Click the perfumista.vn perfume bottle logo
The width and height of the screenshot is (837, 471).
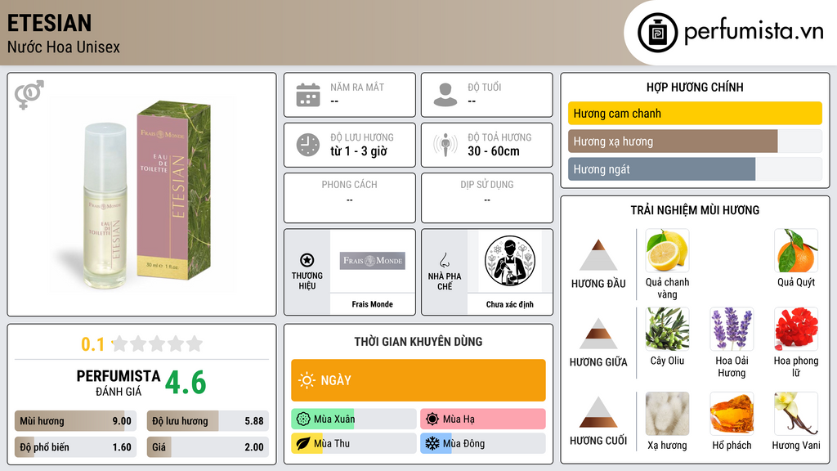pos(657,33)
